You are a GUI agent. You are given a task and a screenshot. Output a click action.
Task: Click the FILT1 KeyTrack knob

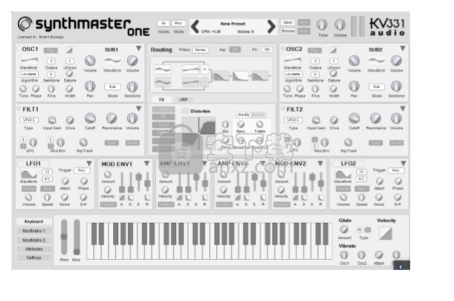[83, 142]
